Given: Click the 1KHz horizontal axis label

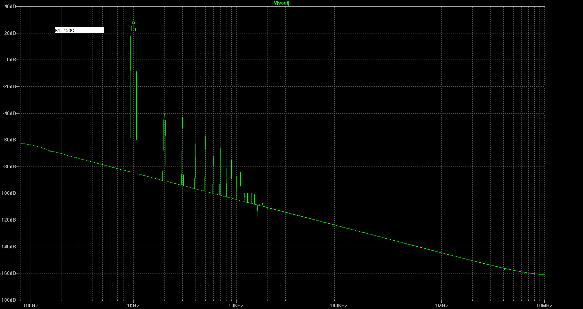Looking at the screenshot, I should [x=133, y=306].
